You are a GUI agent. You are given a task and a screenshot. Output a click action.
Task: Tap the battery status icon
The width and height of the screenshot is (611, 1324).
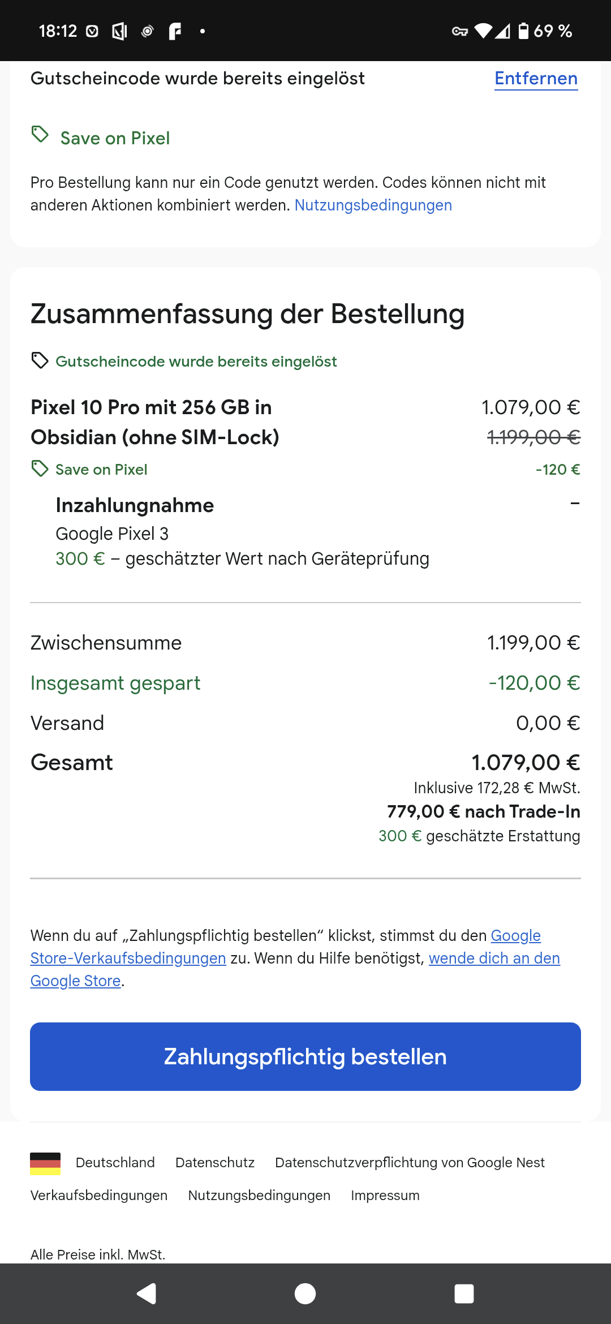523,31
